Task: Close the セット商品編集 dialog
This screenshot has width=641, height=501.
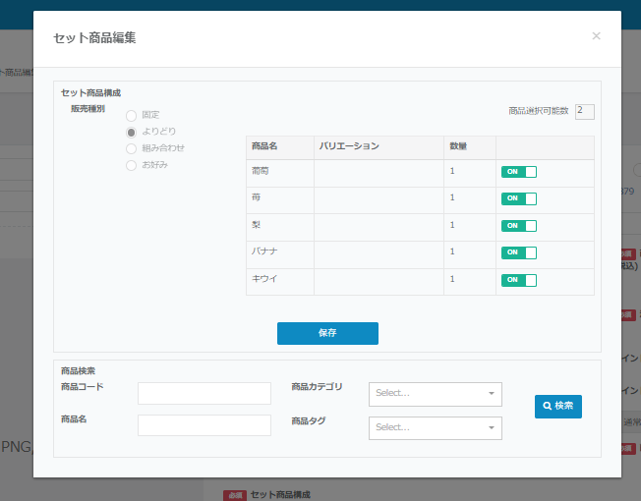Action: (x=596, y=36)
